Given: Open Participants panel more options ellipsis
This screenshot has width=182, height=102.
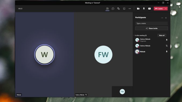Looking at the screenshot, I should 162,18.
